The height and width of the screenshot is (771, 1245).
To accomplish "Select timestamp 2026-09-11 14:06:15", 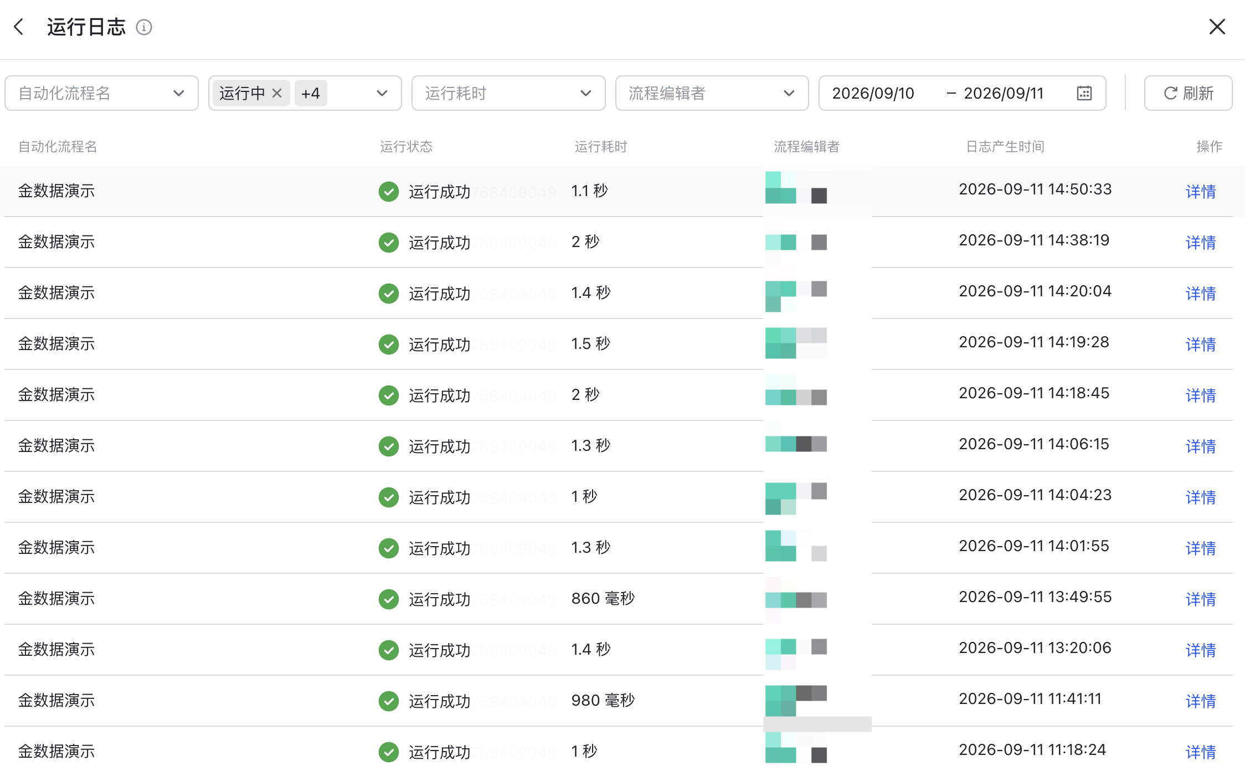I will point(1034,444).
